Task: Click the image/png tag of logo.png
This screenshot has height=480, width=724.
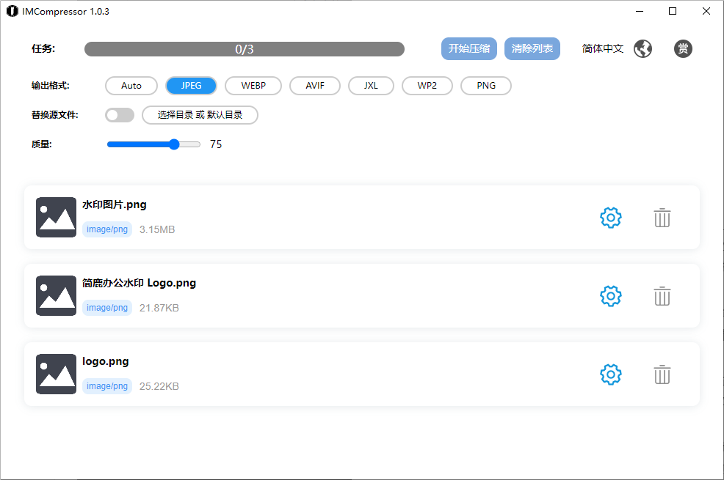Action: pyautogui.click(x=107, y=385)
